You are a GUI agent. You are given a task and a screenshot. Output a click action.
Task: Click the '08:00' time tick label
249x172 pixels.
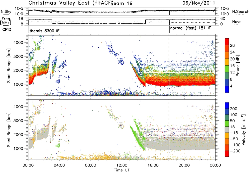click(91, 165)
